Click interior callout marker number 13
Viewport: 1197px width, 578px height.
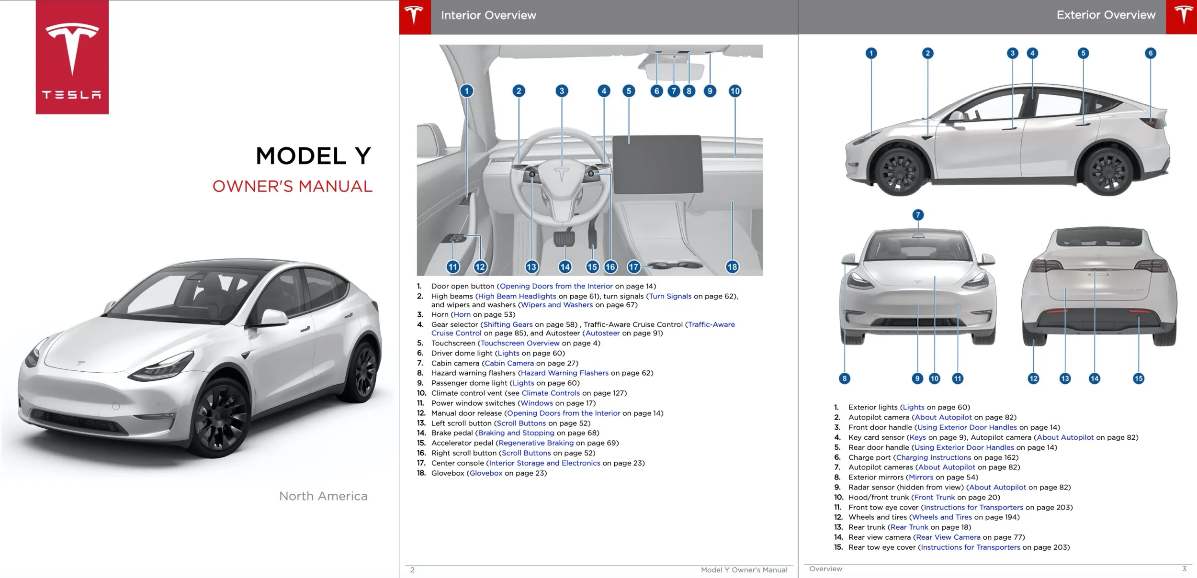click(x=531, y=267)
